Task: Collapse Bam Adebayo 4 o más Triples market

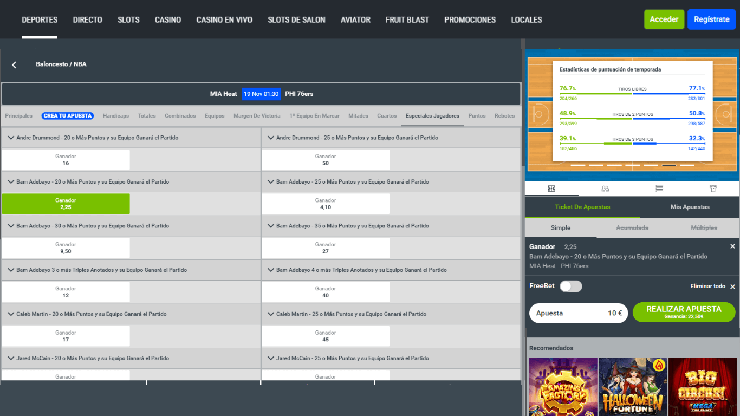Action: [x=270, y=270]
